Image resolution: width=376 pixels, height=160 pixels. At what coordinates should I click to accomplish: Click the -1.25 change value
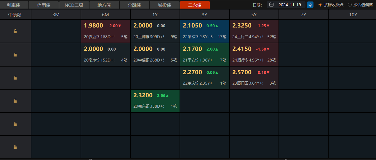(x=263, y=26)
